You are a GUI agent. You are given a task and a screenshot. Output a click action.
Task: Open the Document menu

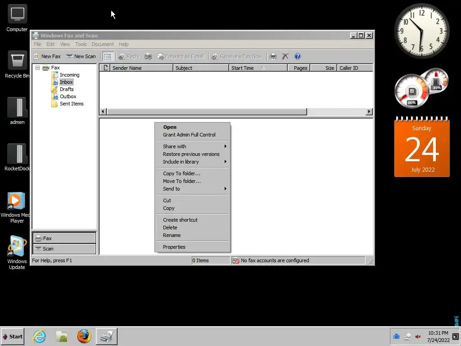pyautogui.click(x=103, y=44)
